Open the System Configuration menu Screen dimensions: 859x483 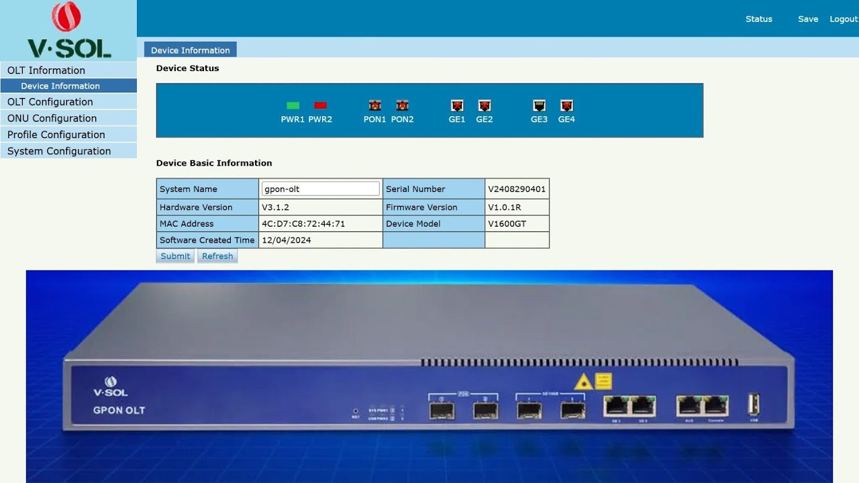coord(68,151)
